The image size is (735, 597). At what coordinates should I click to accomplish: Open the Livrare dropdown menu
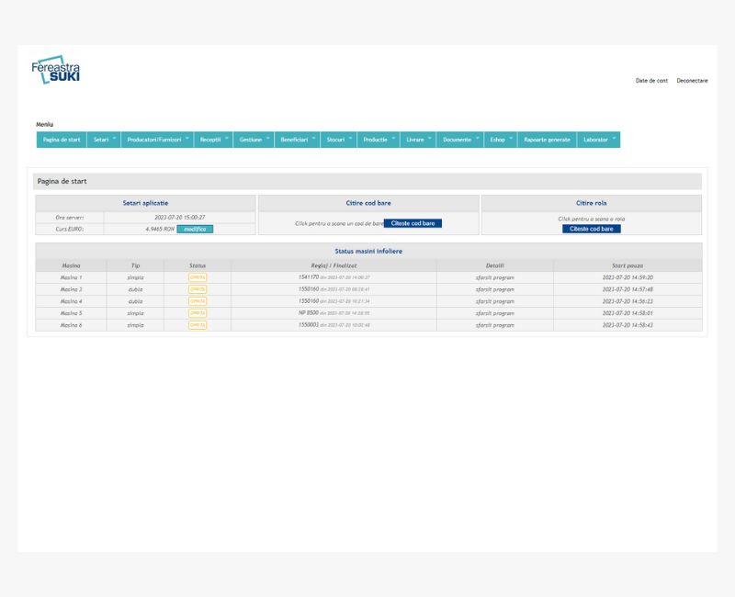[418, 140]
